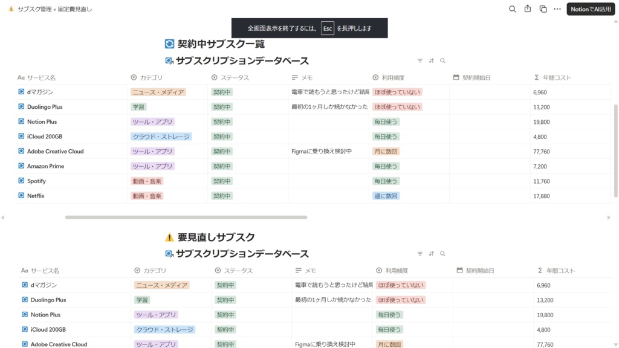The height and width of the screenshot is (348, 619).
Task: Open the ステータス property menu
Action: 230,77
